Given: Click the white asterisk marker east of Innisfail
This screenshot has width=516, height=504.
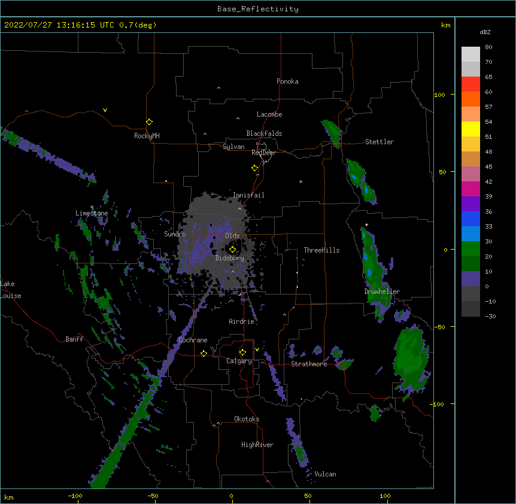Looking at the screenshot, I should pyautogui.click(x=301, y=181).
